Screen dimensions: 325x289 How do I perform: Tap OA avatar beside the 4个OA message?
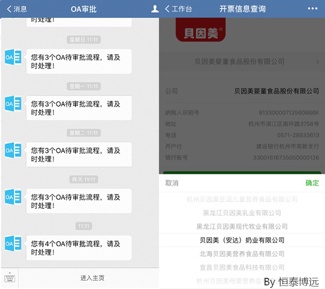[x=13, y=244]
